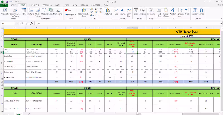223x115 pixels.
Task: Insert a combo chart
Action: click(101, 12)
